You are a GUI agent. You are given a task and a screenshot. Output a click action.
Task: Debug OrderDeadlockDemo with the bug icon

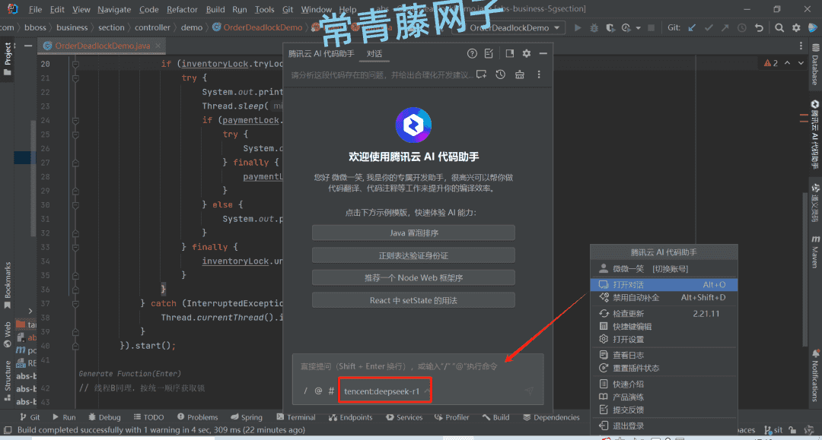point(594,27)
